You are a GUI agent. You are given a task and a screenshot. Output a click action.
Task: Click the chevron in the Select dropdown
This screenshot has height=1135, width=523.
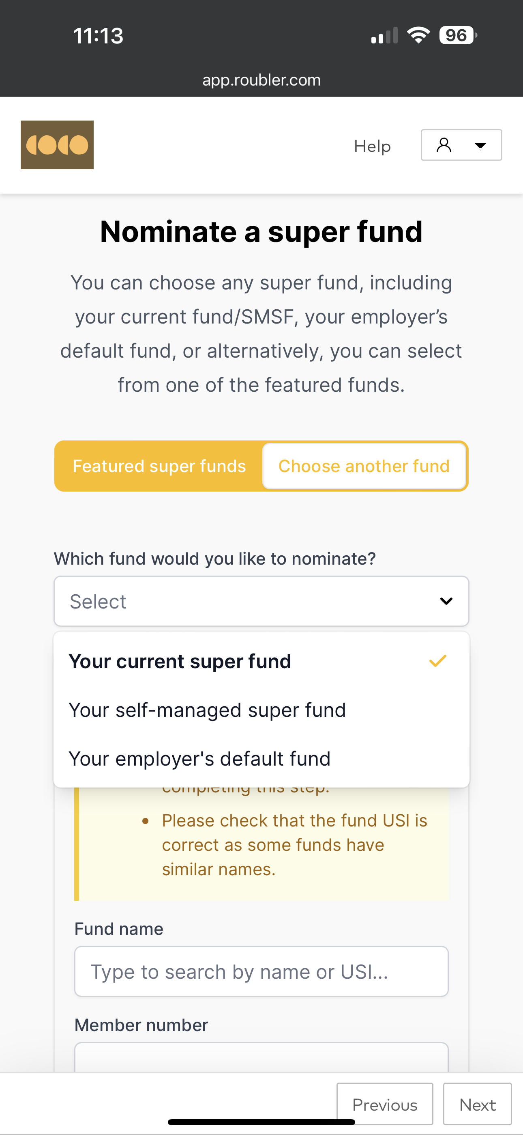pos(446,601)
